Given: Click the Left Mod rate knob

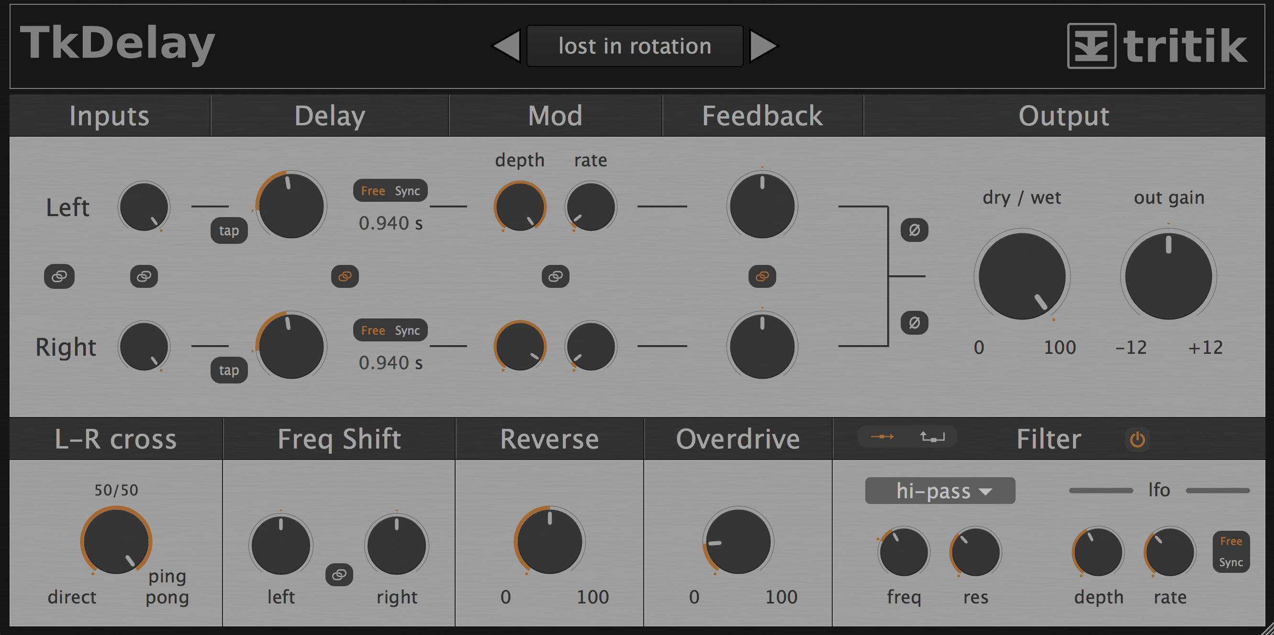Looking at the screenshot, I should click(591, 207).
